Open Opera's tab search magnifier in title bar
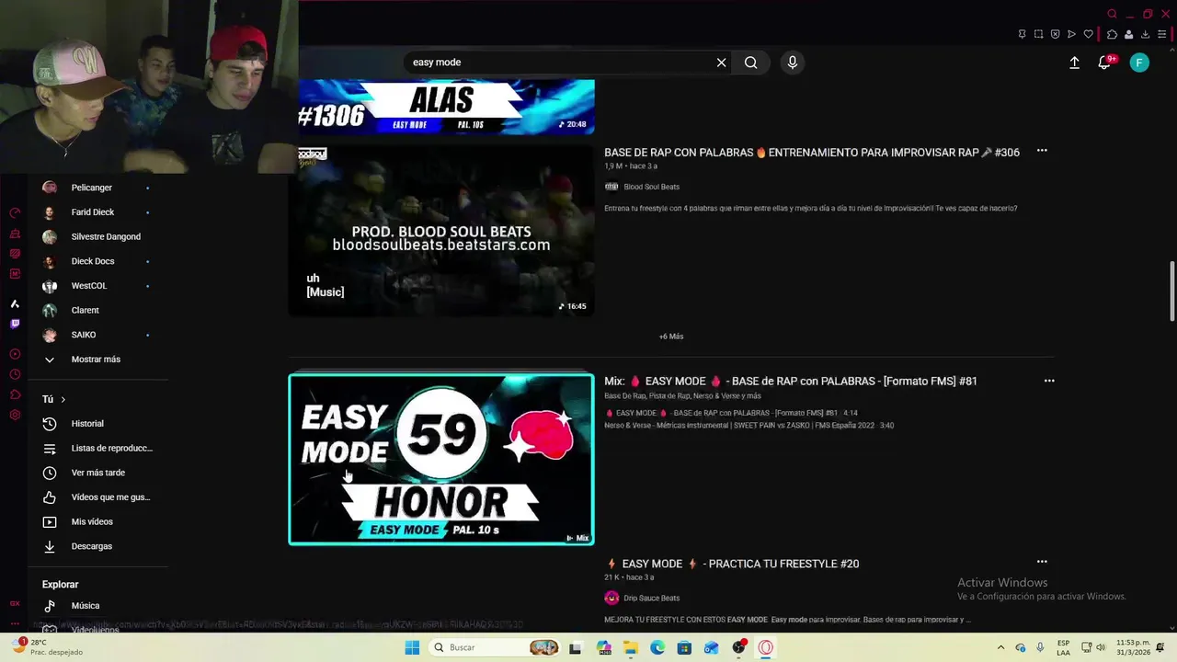Viewport: 1177px width, 662px height. tap(1112, 14)
